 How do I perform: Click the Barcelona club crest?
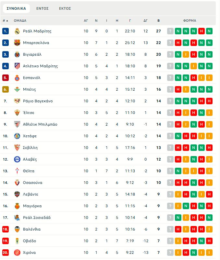click(17, 43)
